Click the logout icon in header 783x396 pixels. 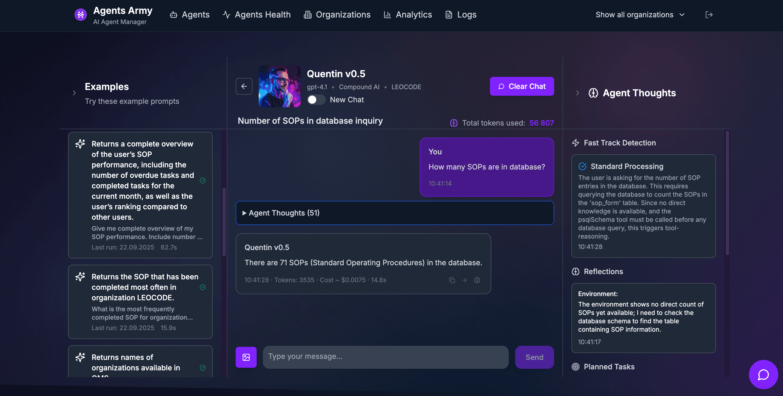pos(709,15)
